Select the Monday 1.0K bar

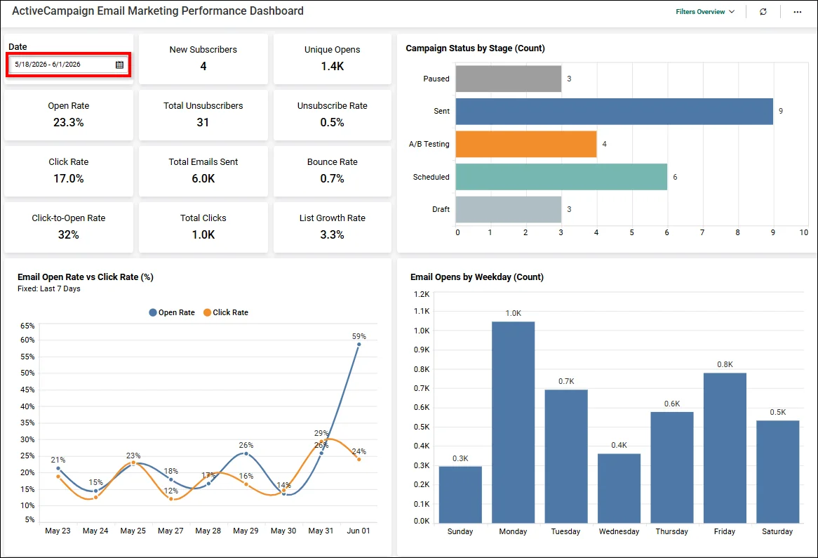[513, 423]
